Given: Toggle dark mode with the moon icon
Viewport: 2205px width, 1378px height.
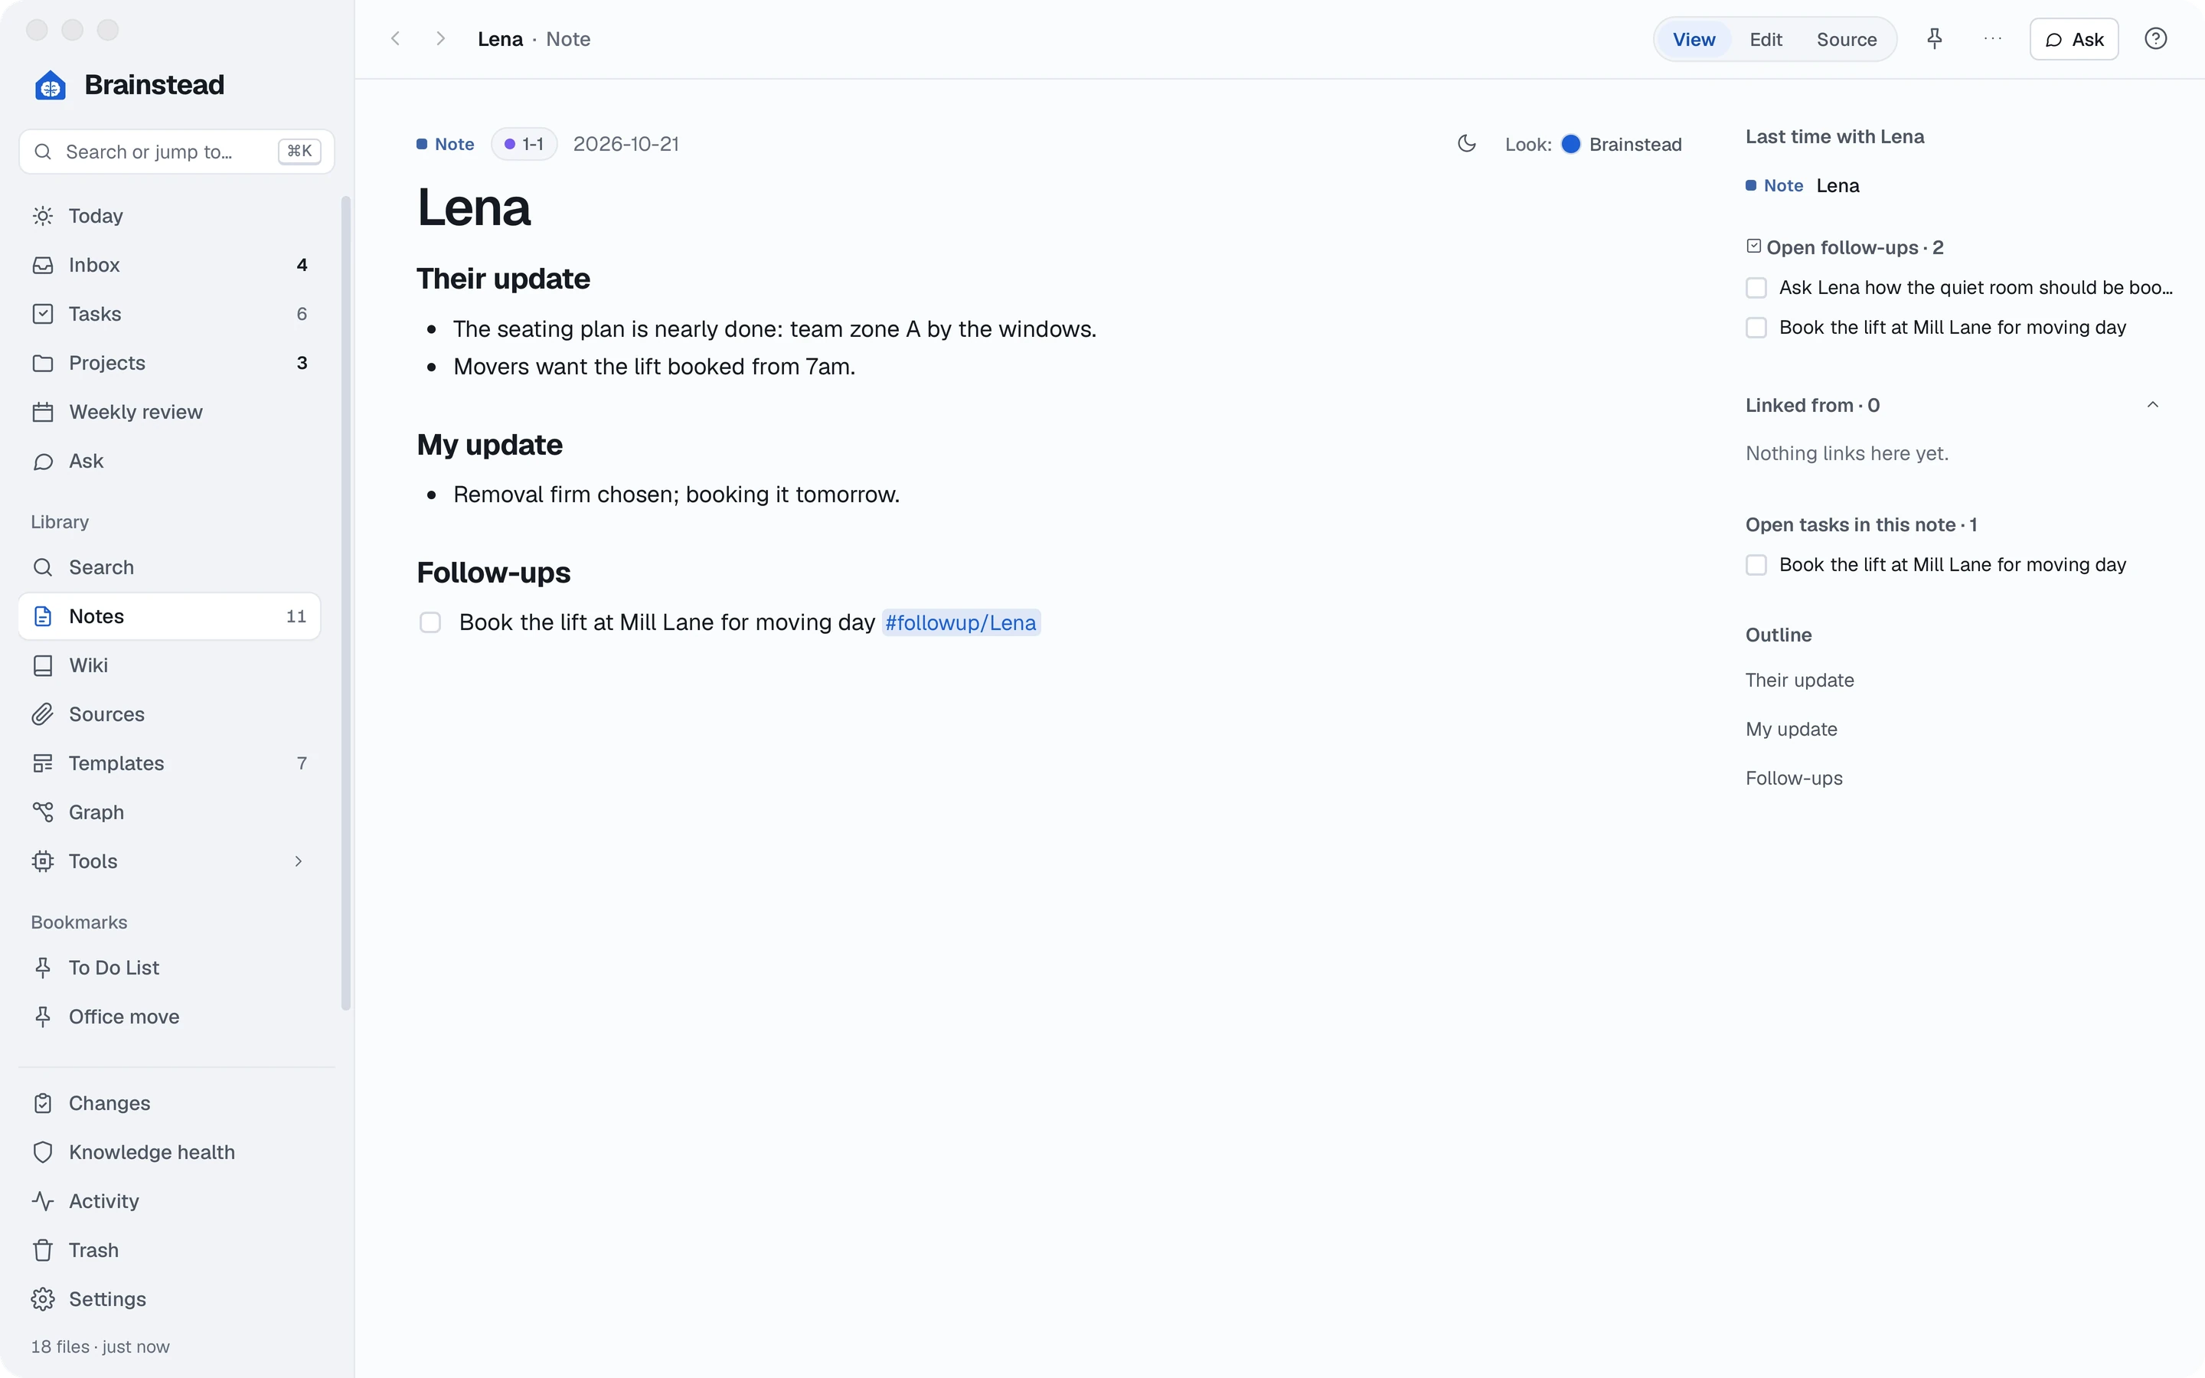Looking at the screenshot, I should (1466, 143).
